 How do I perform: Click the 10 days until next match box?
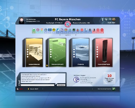coord(109,78)
